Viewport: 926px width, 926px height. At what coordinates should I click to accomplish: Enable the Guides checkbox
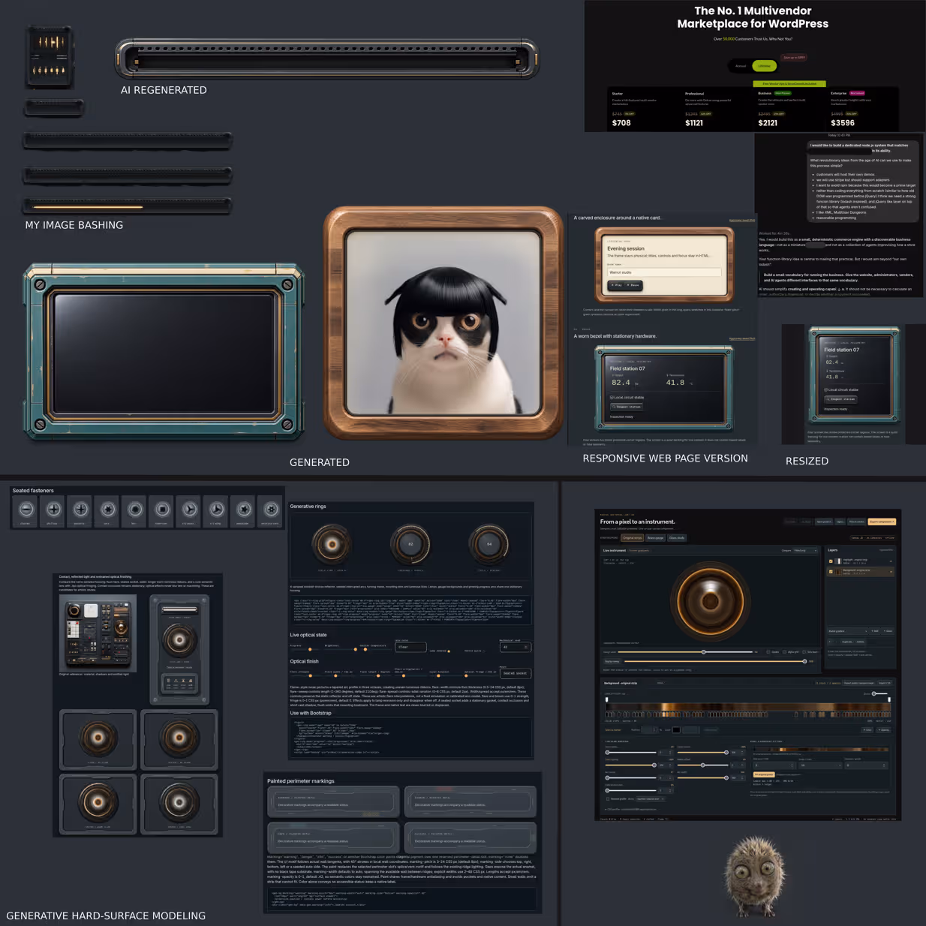point(768,652)
